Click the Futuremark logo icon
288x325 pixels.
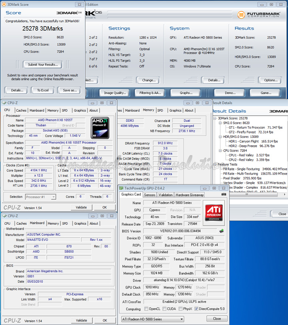(241, 15)
